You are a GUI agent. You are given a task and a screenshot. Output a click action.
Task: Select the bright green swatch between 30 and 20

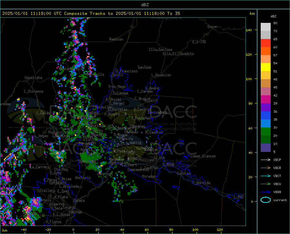pyautogui.click(x=266, y=132)
